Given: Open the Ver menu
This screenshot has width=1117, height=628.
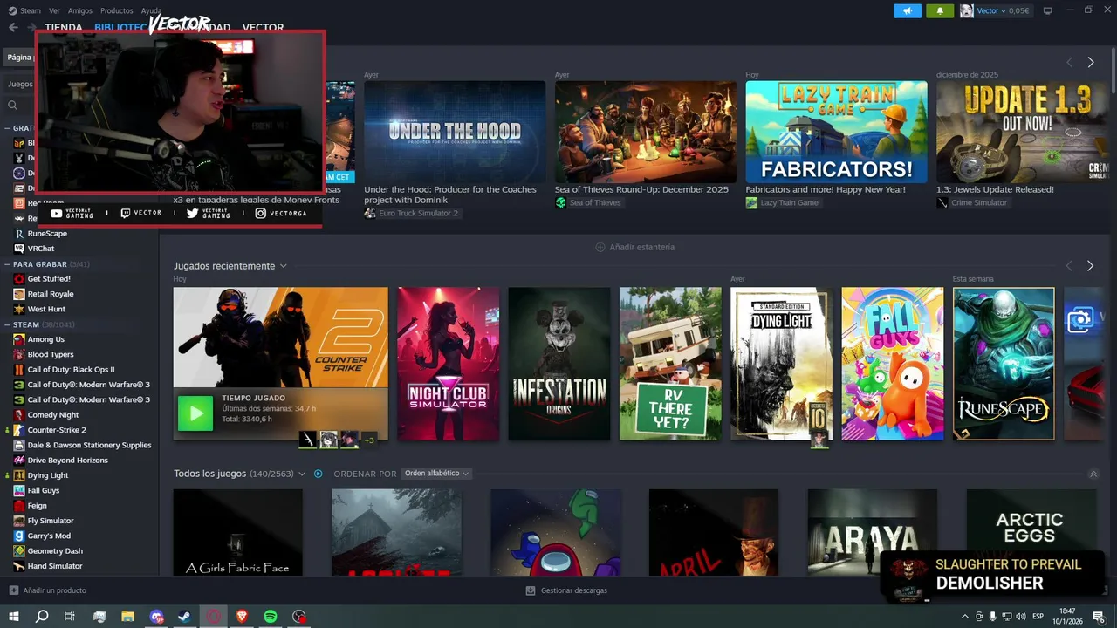Looking at the screenshot, I should tap(54, 10).
